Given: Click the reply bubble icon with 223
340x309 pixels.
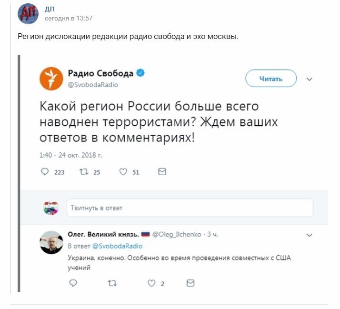Looking at the screenshot, I should [x=45, y=172].
